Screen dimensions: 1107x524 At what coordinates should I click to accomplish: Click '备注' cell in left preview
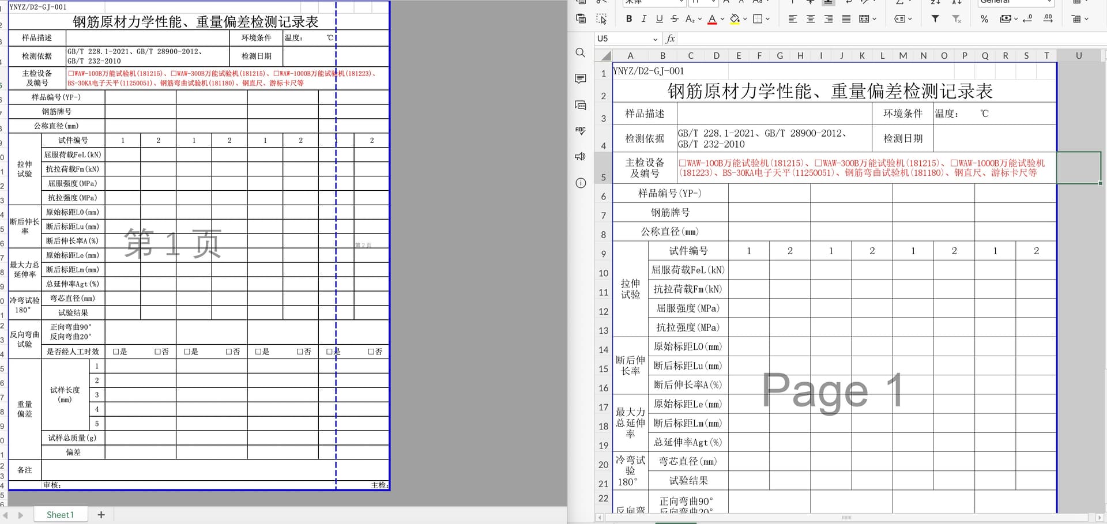coord(25,470)
